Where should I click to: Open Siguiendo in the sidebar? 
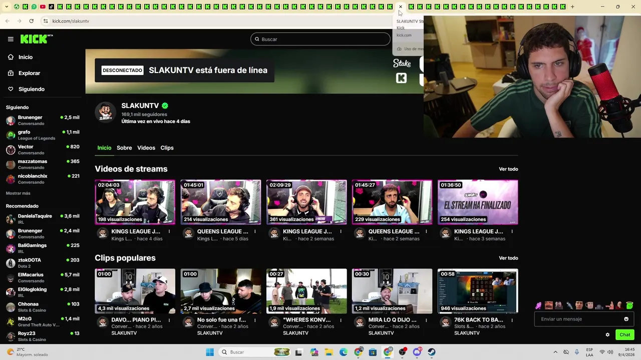(x=26, y=89)
